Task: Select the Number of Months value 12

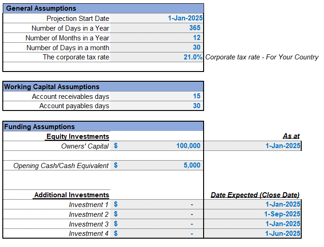Action: [157, 38]
